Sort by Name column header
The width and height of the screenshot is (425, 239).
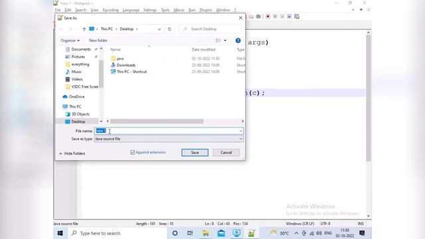tap(115, 50)
